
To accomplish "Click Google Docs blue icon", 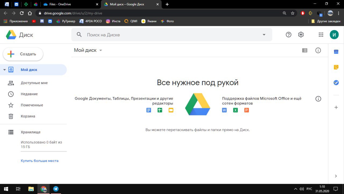I will 149,110.
